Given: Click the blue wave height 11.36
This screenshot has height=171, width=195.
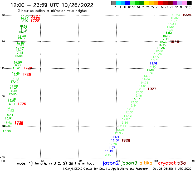Looking at the screenshot, I should tap(115, 140).
